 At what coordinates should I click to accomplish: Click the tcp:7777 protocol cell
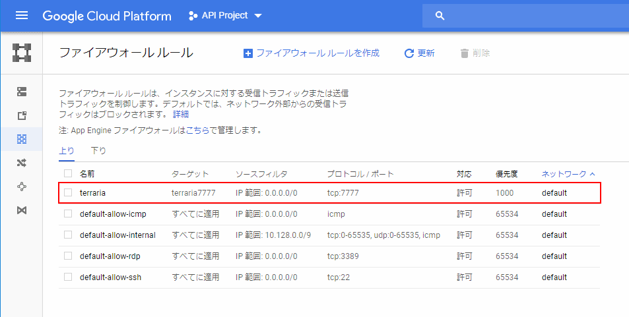coord(343,192)
